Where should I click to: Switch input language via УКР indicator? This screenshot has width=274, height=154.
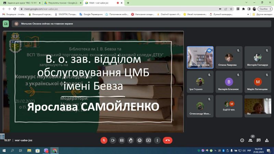point(249,151)
